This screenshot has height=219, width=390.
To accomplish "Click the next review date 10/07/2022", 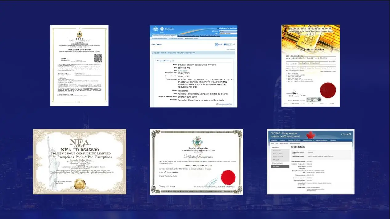I will point(183,76).
